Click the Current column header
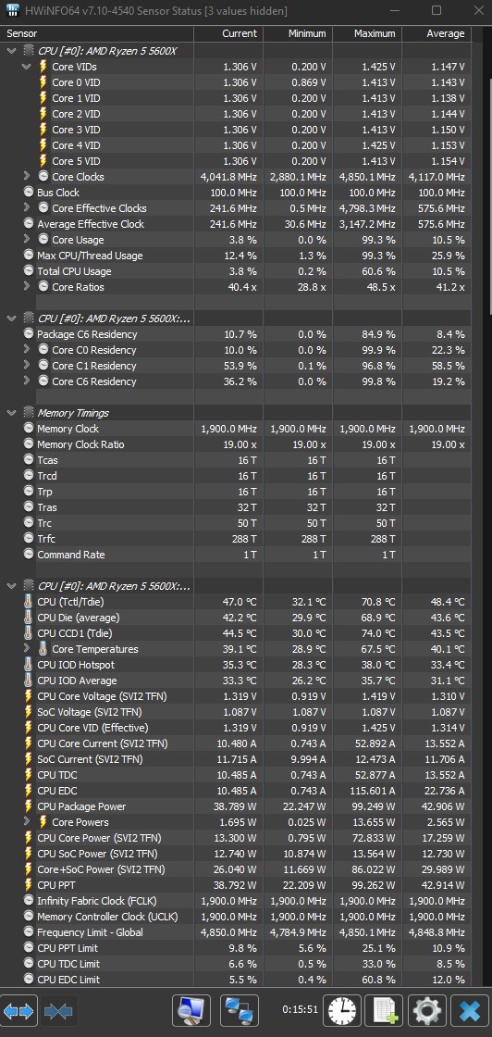 click(x=228, y=33)
